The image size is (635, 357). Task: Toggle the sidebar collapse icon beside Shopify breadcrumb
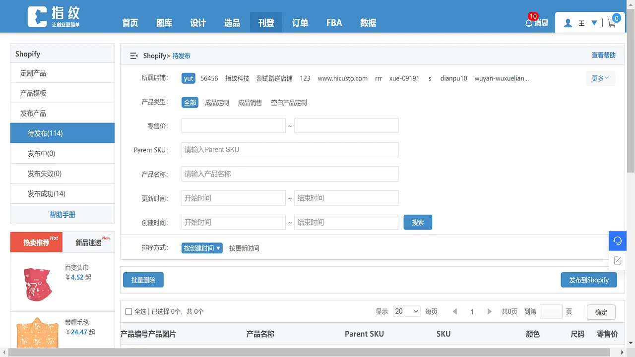click(x=133, y=56)
